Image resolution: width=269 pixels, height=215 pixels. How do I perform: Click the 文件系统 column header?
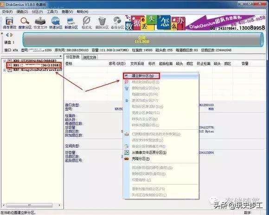click(x=137, y=63)
